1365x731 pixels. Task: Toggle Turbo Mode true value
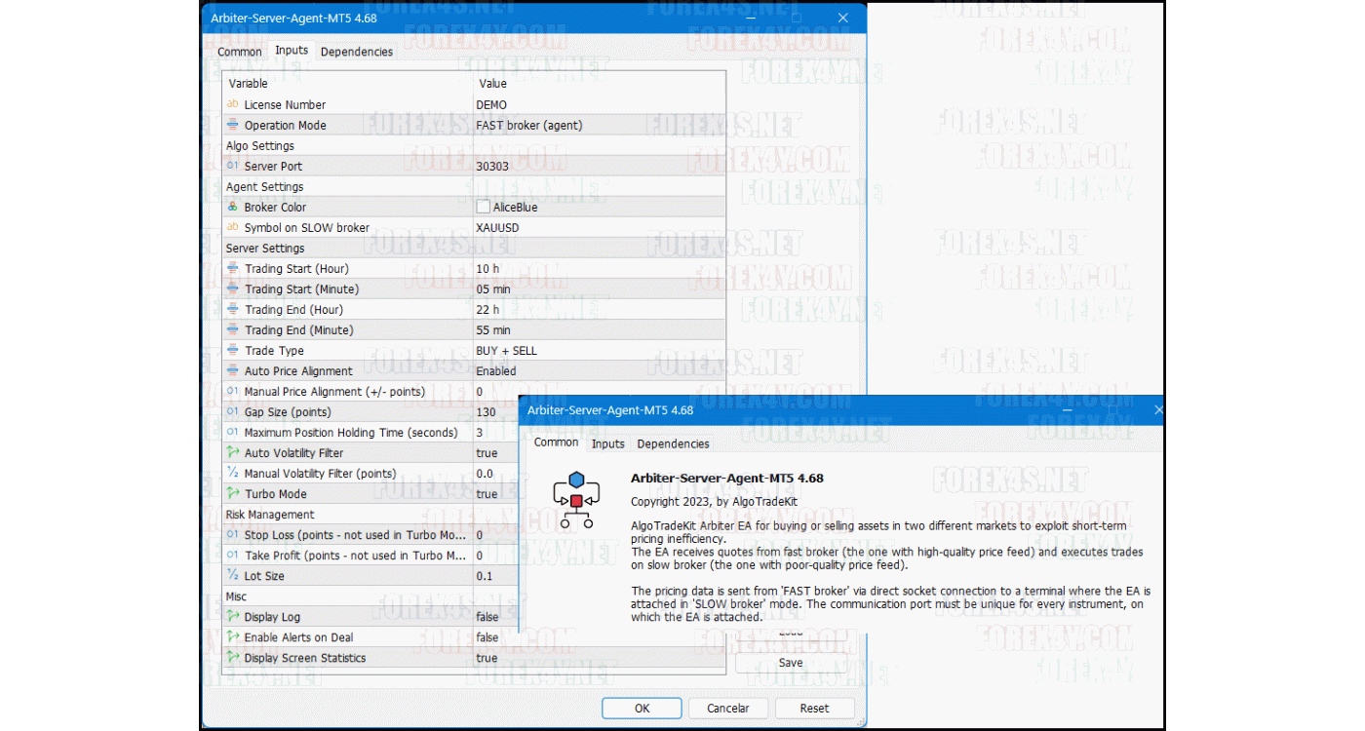point(487,494)
